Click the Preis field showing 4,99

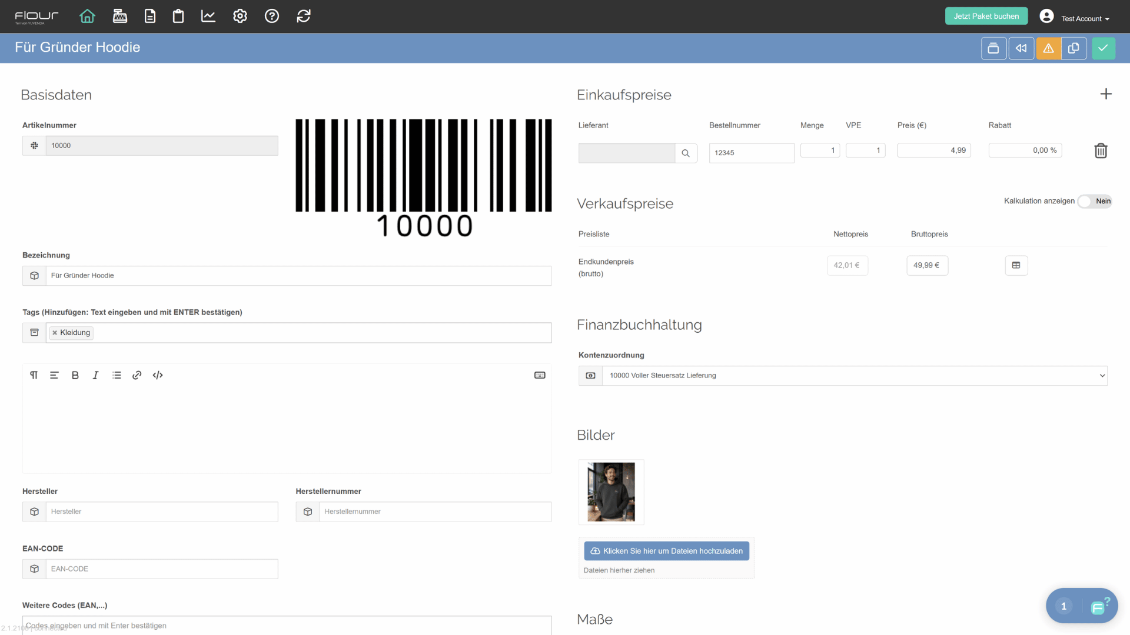pos(934,151)
